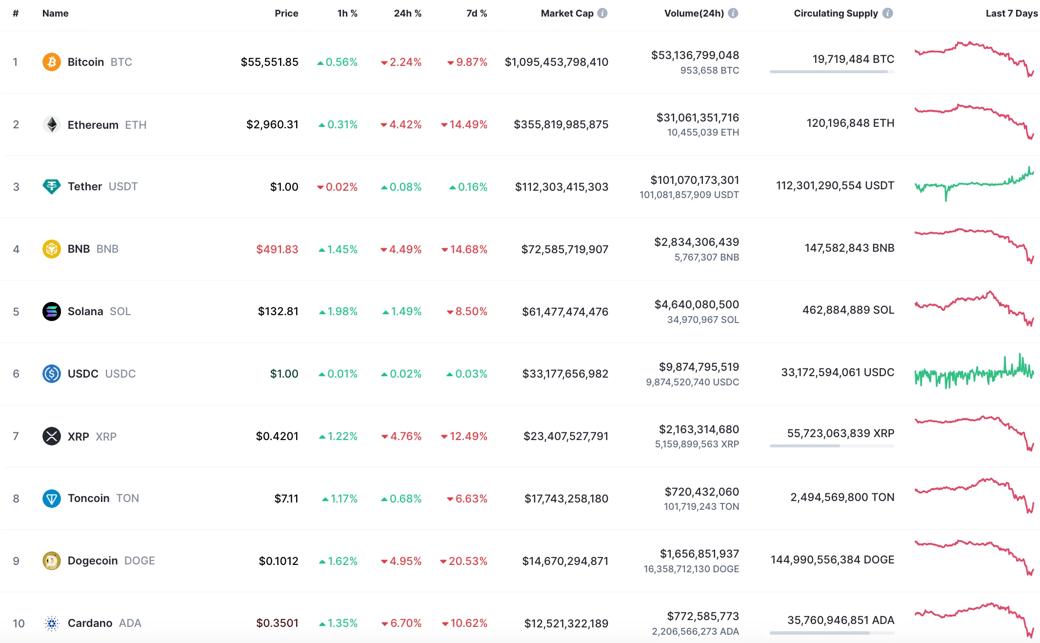1040x643 pixels.
Task: Sort table by Price column header
Action: [x=286, y=13]
